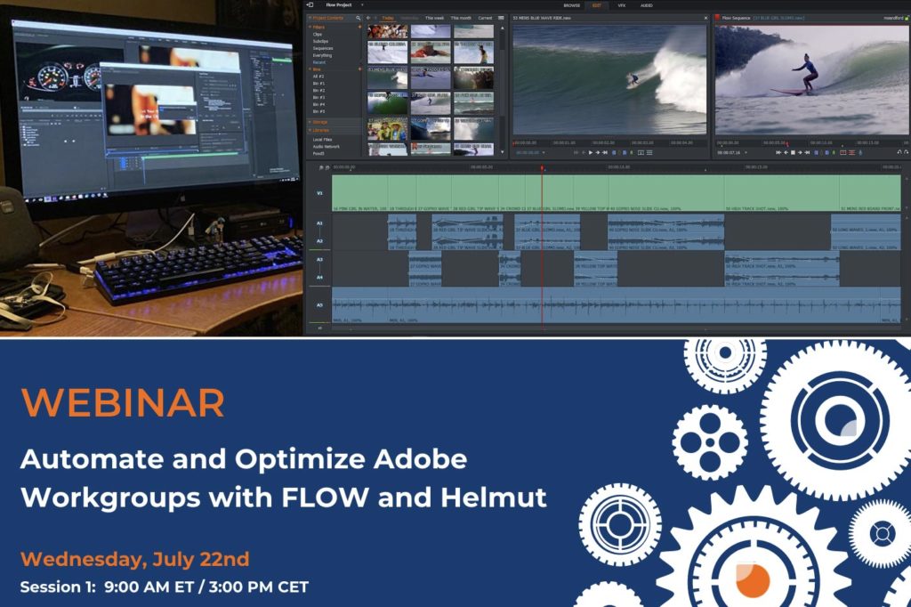Viewport: 911px width, 607px height.
Task: Select Subclips filter
Action: [x=320, y=41]
